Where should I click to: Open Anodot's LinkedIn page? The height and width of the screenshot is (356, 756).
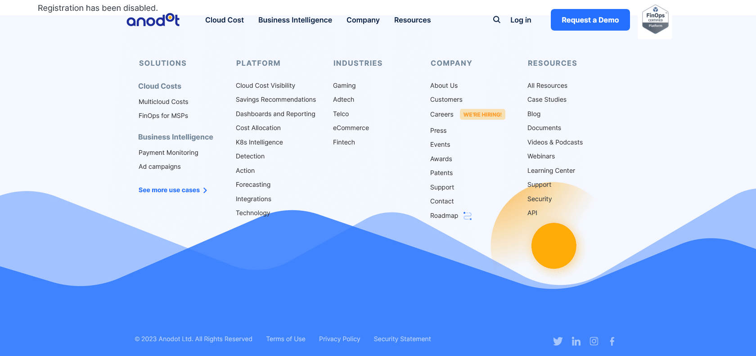576,341
